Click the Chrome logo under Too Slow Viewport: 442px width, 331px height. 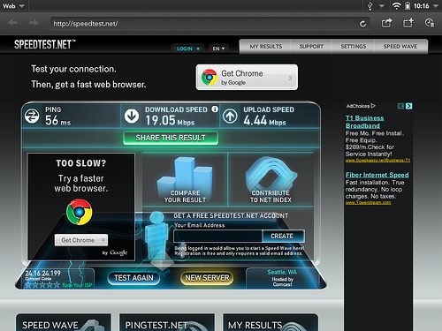coord(80,212)
